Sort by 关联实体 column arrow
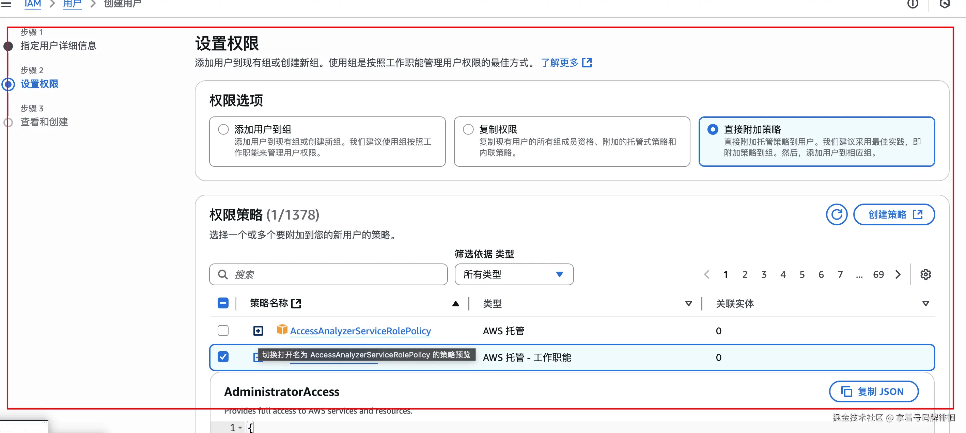 (x=925, y=304)
